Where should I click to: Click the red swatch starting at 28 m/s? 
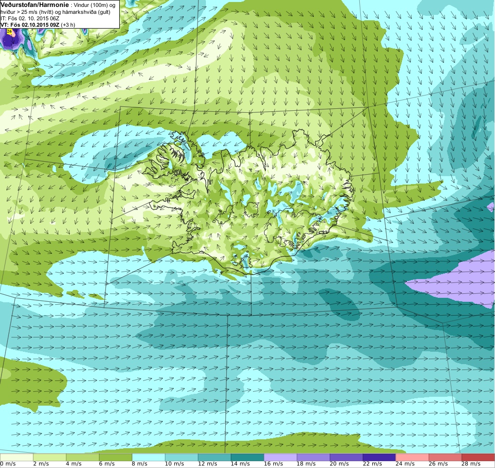[478, 457]
